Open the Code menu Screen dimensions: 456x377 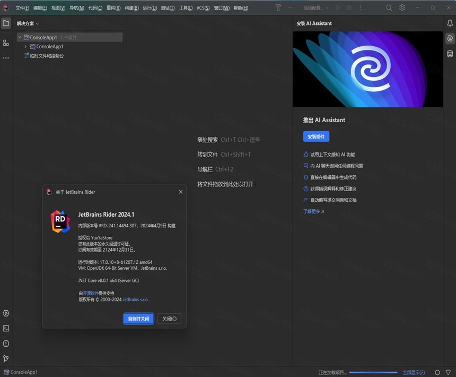coord(95,8)
